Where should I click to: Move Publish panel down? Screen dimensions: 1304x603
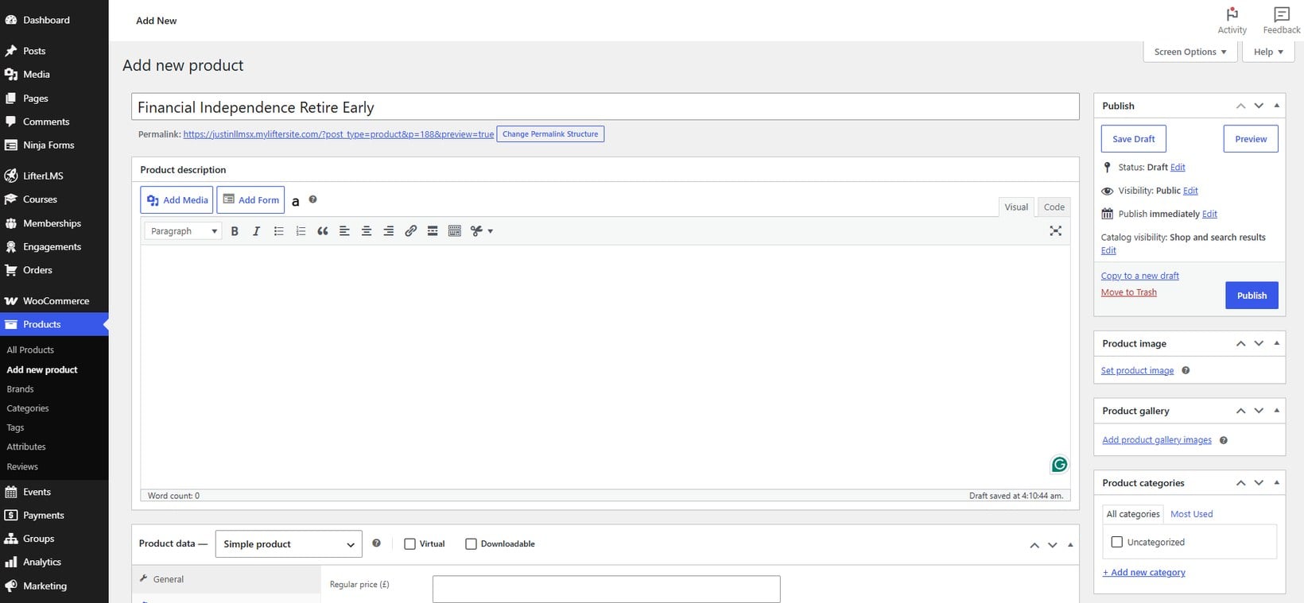(x=1259, y=106)
